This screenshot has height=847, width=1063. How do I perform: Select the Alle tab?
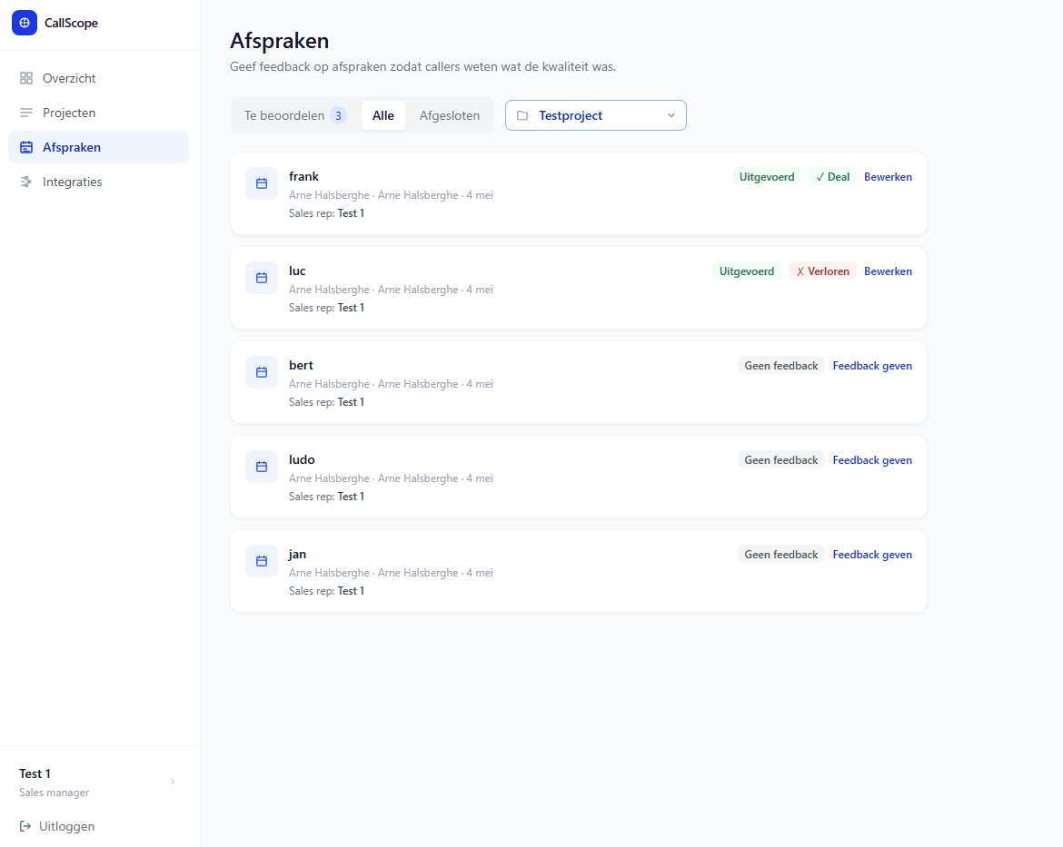[x=383, y=115]
